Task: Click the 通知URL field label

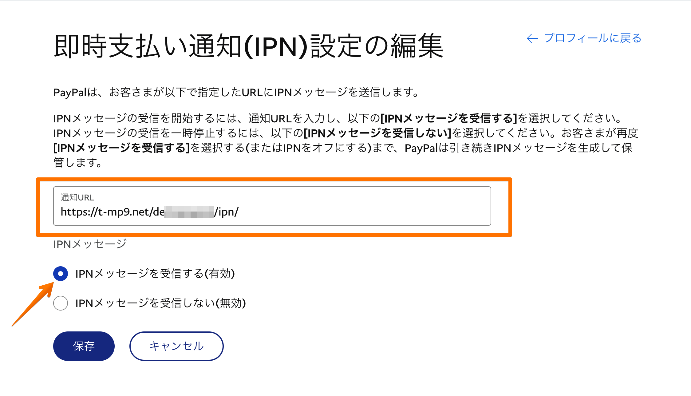Action: pos(77,197)
